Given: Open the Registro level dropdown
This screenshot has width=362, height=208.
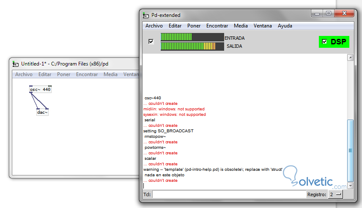Looking at the screenshot, I should point(335,194).
